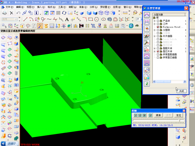
Task: Click the graduation cap training icon
Action: (x=192, y=67)
